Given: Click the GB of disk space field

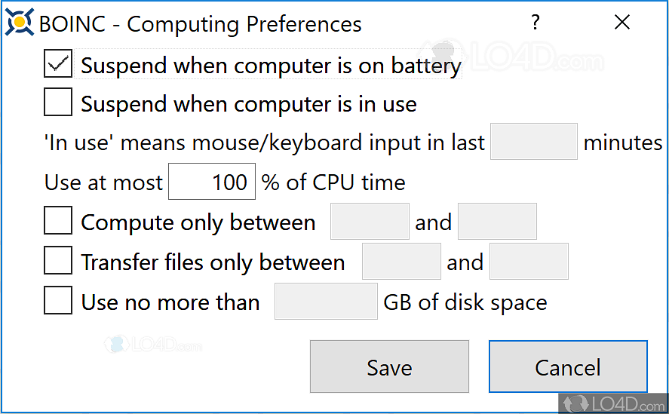Looking at the screenshot, I should click(x=326, y=302).
